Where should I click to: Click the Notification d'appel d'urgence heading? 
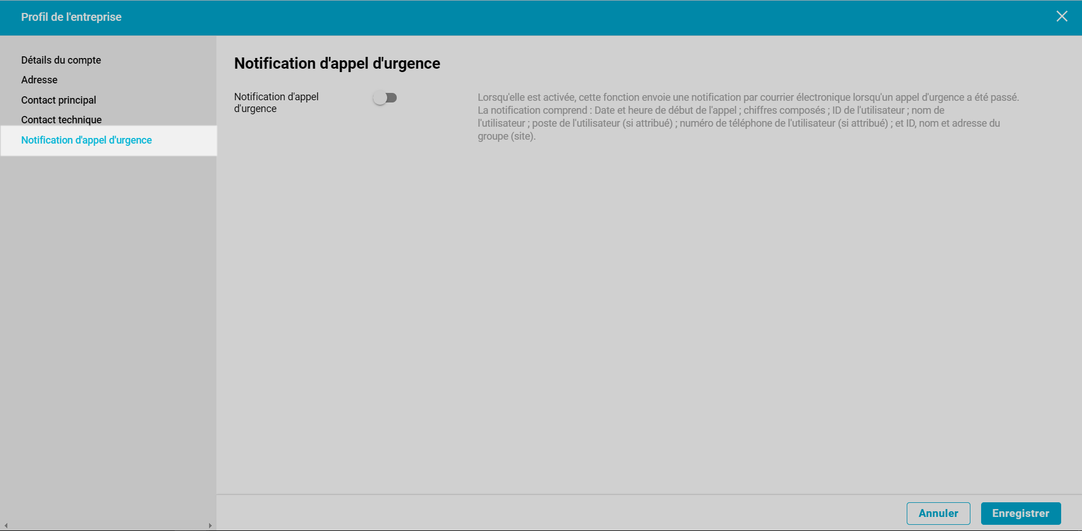coord(337,64)
